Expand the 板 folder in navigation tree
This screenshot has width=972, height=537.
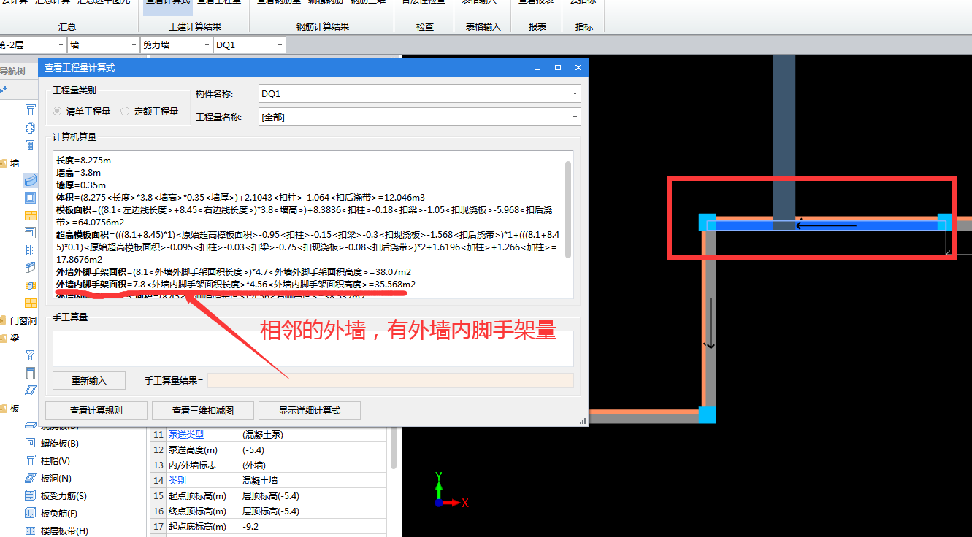3,409
